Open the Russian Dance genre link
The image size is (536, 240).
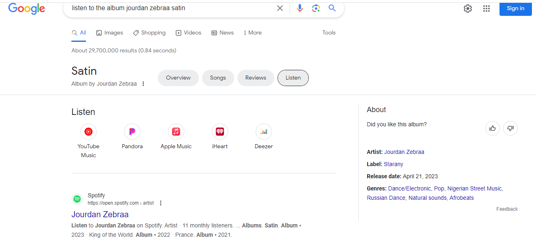pyautogui.click(x=386, y=198)
